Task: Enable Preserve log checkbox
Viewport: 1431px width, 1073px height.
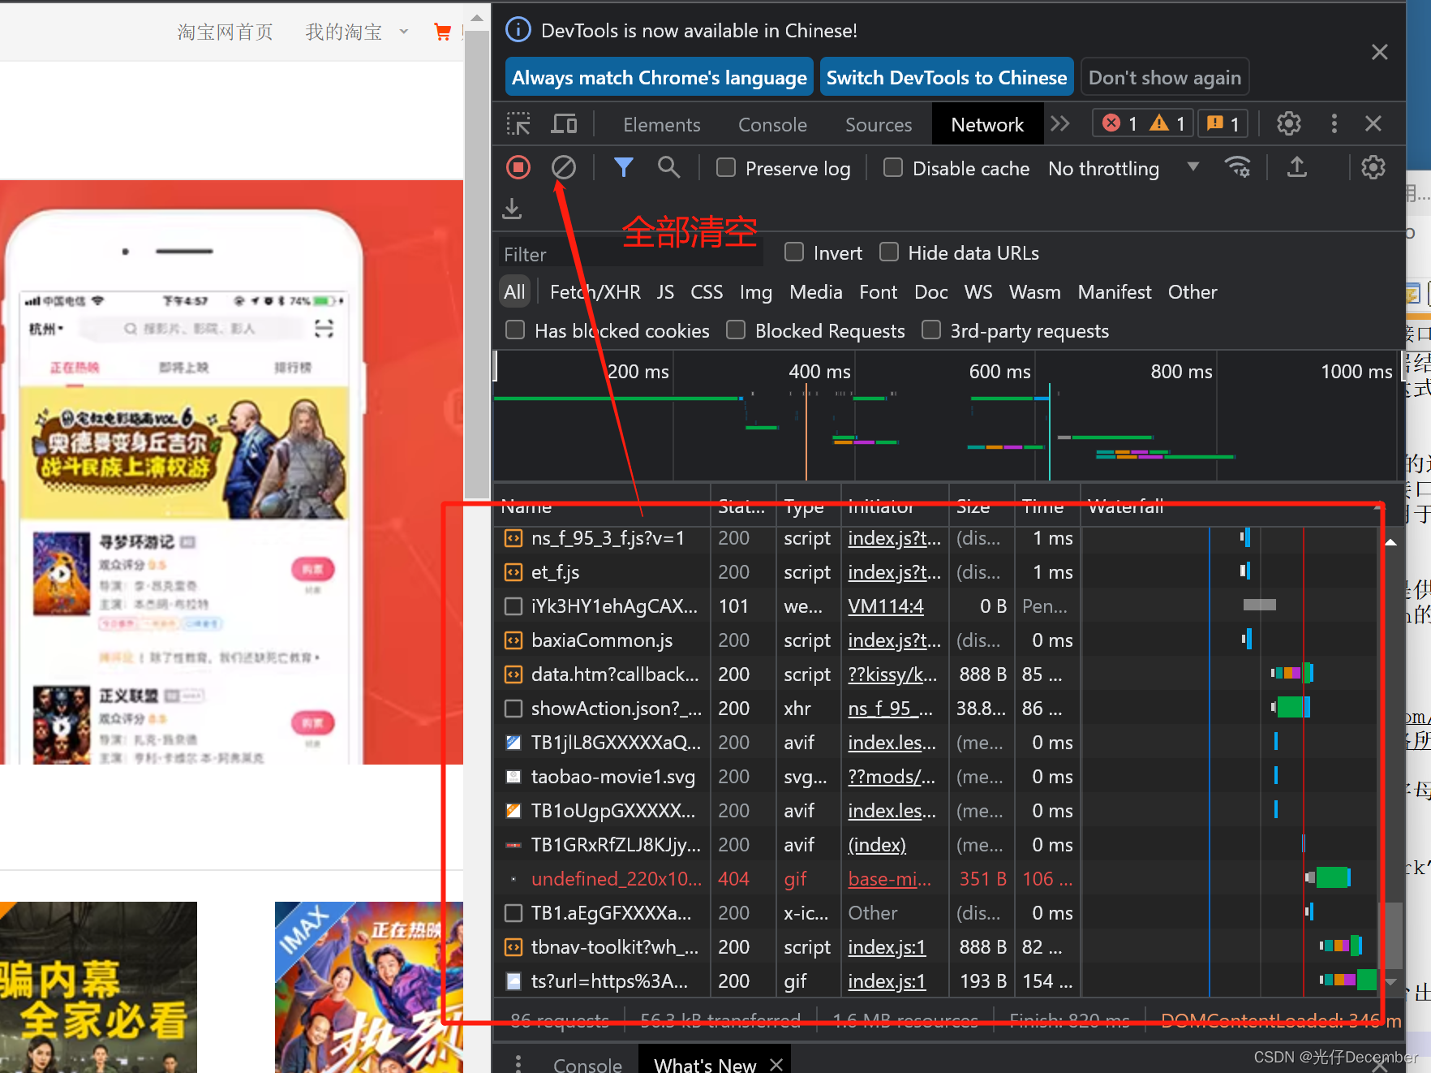Action: pos(726,167)
